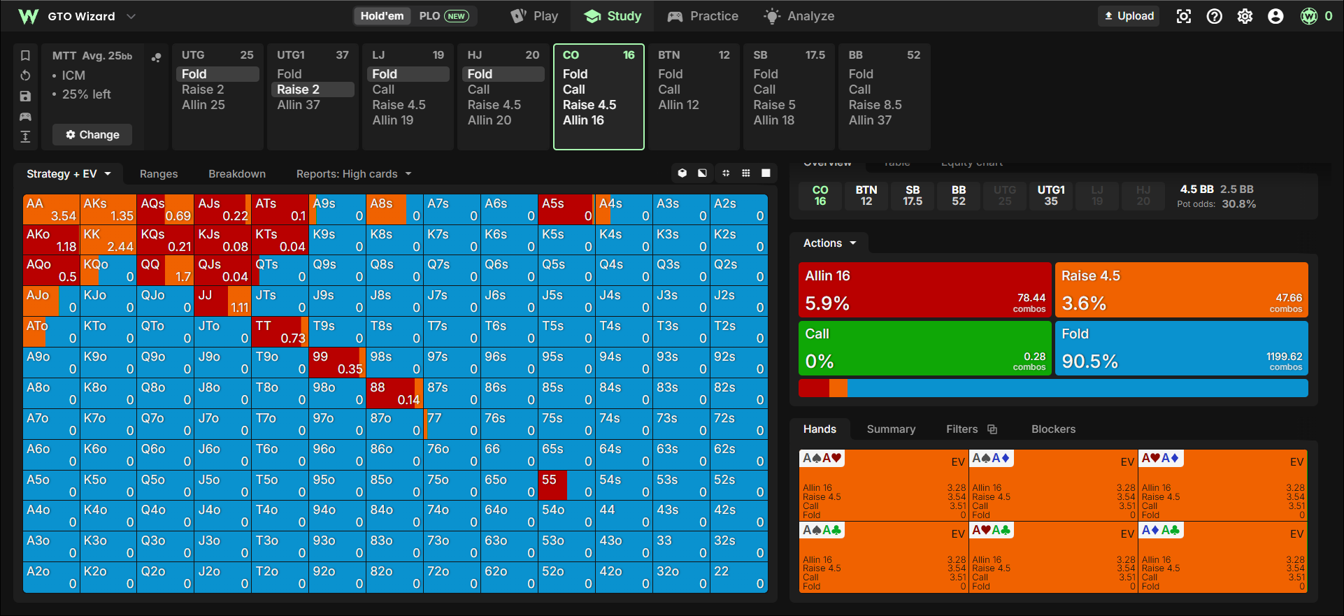Click the 55 cell in the hand matrix

click(566, 485)
